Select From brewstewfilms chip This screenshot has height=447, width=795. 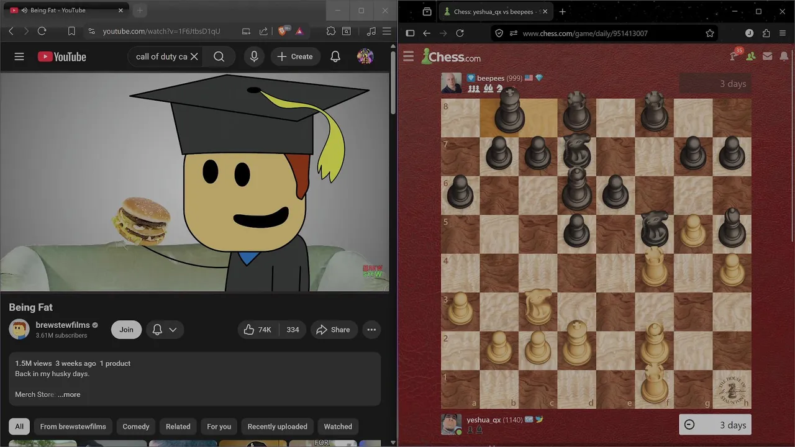click(73, 427)
